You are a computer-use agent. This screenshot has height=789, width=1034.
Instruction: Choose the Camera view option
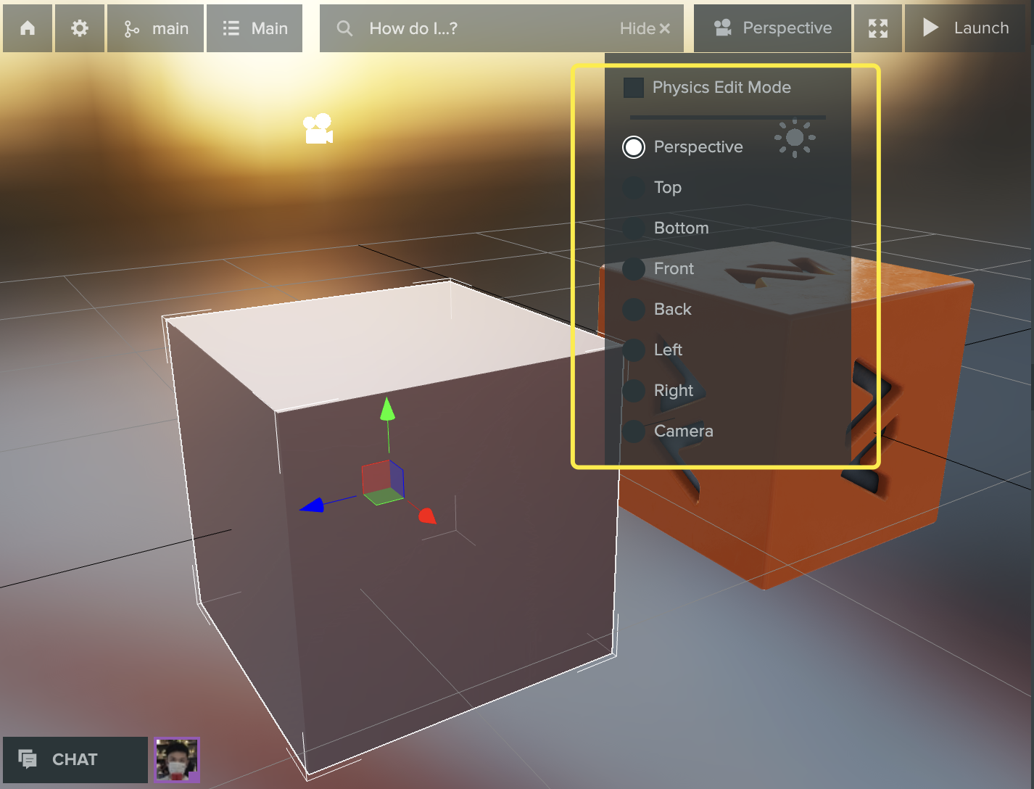coord(634,431)
